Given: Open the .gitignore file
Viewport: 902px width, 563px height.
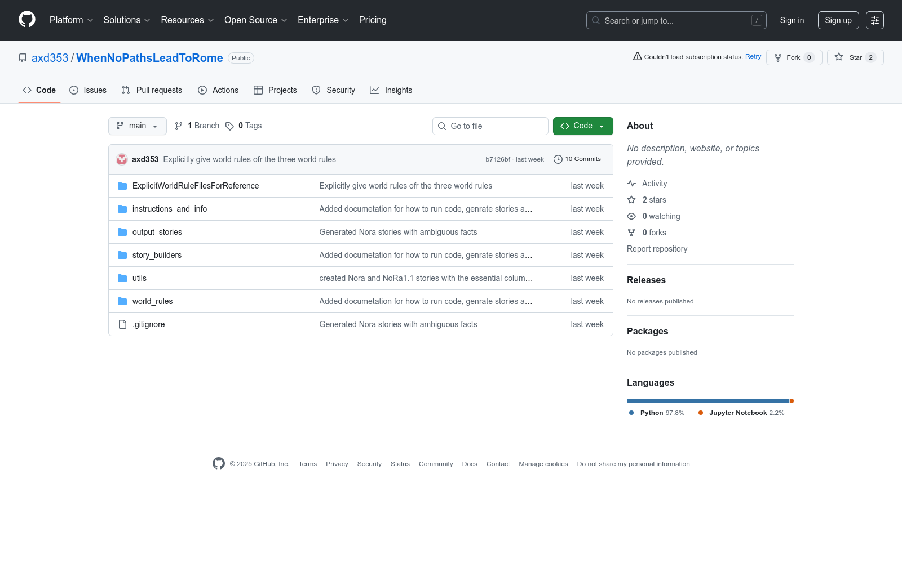Looking at the screenshot, I should (149, 324).
